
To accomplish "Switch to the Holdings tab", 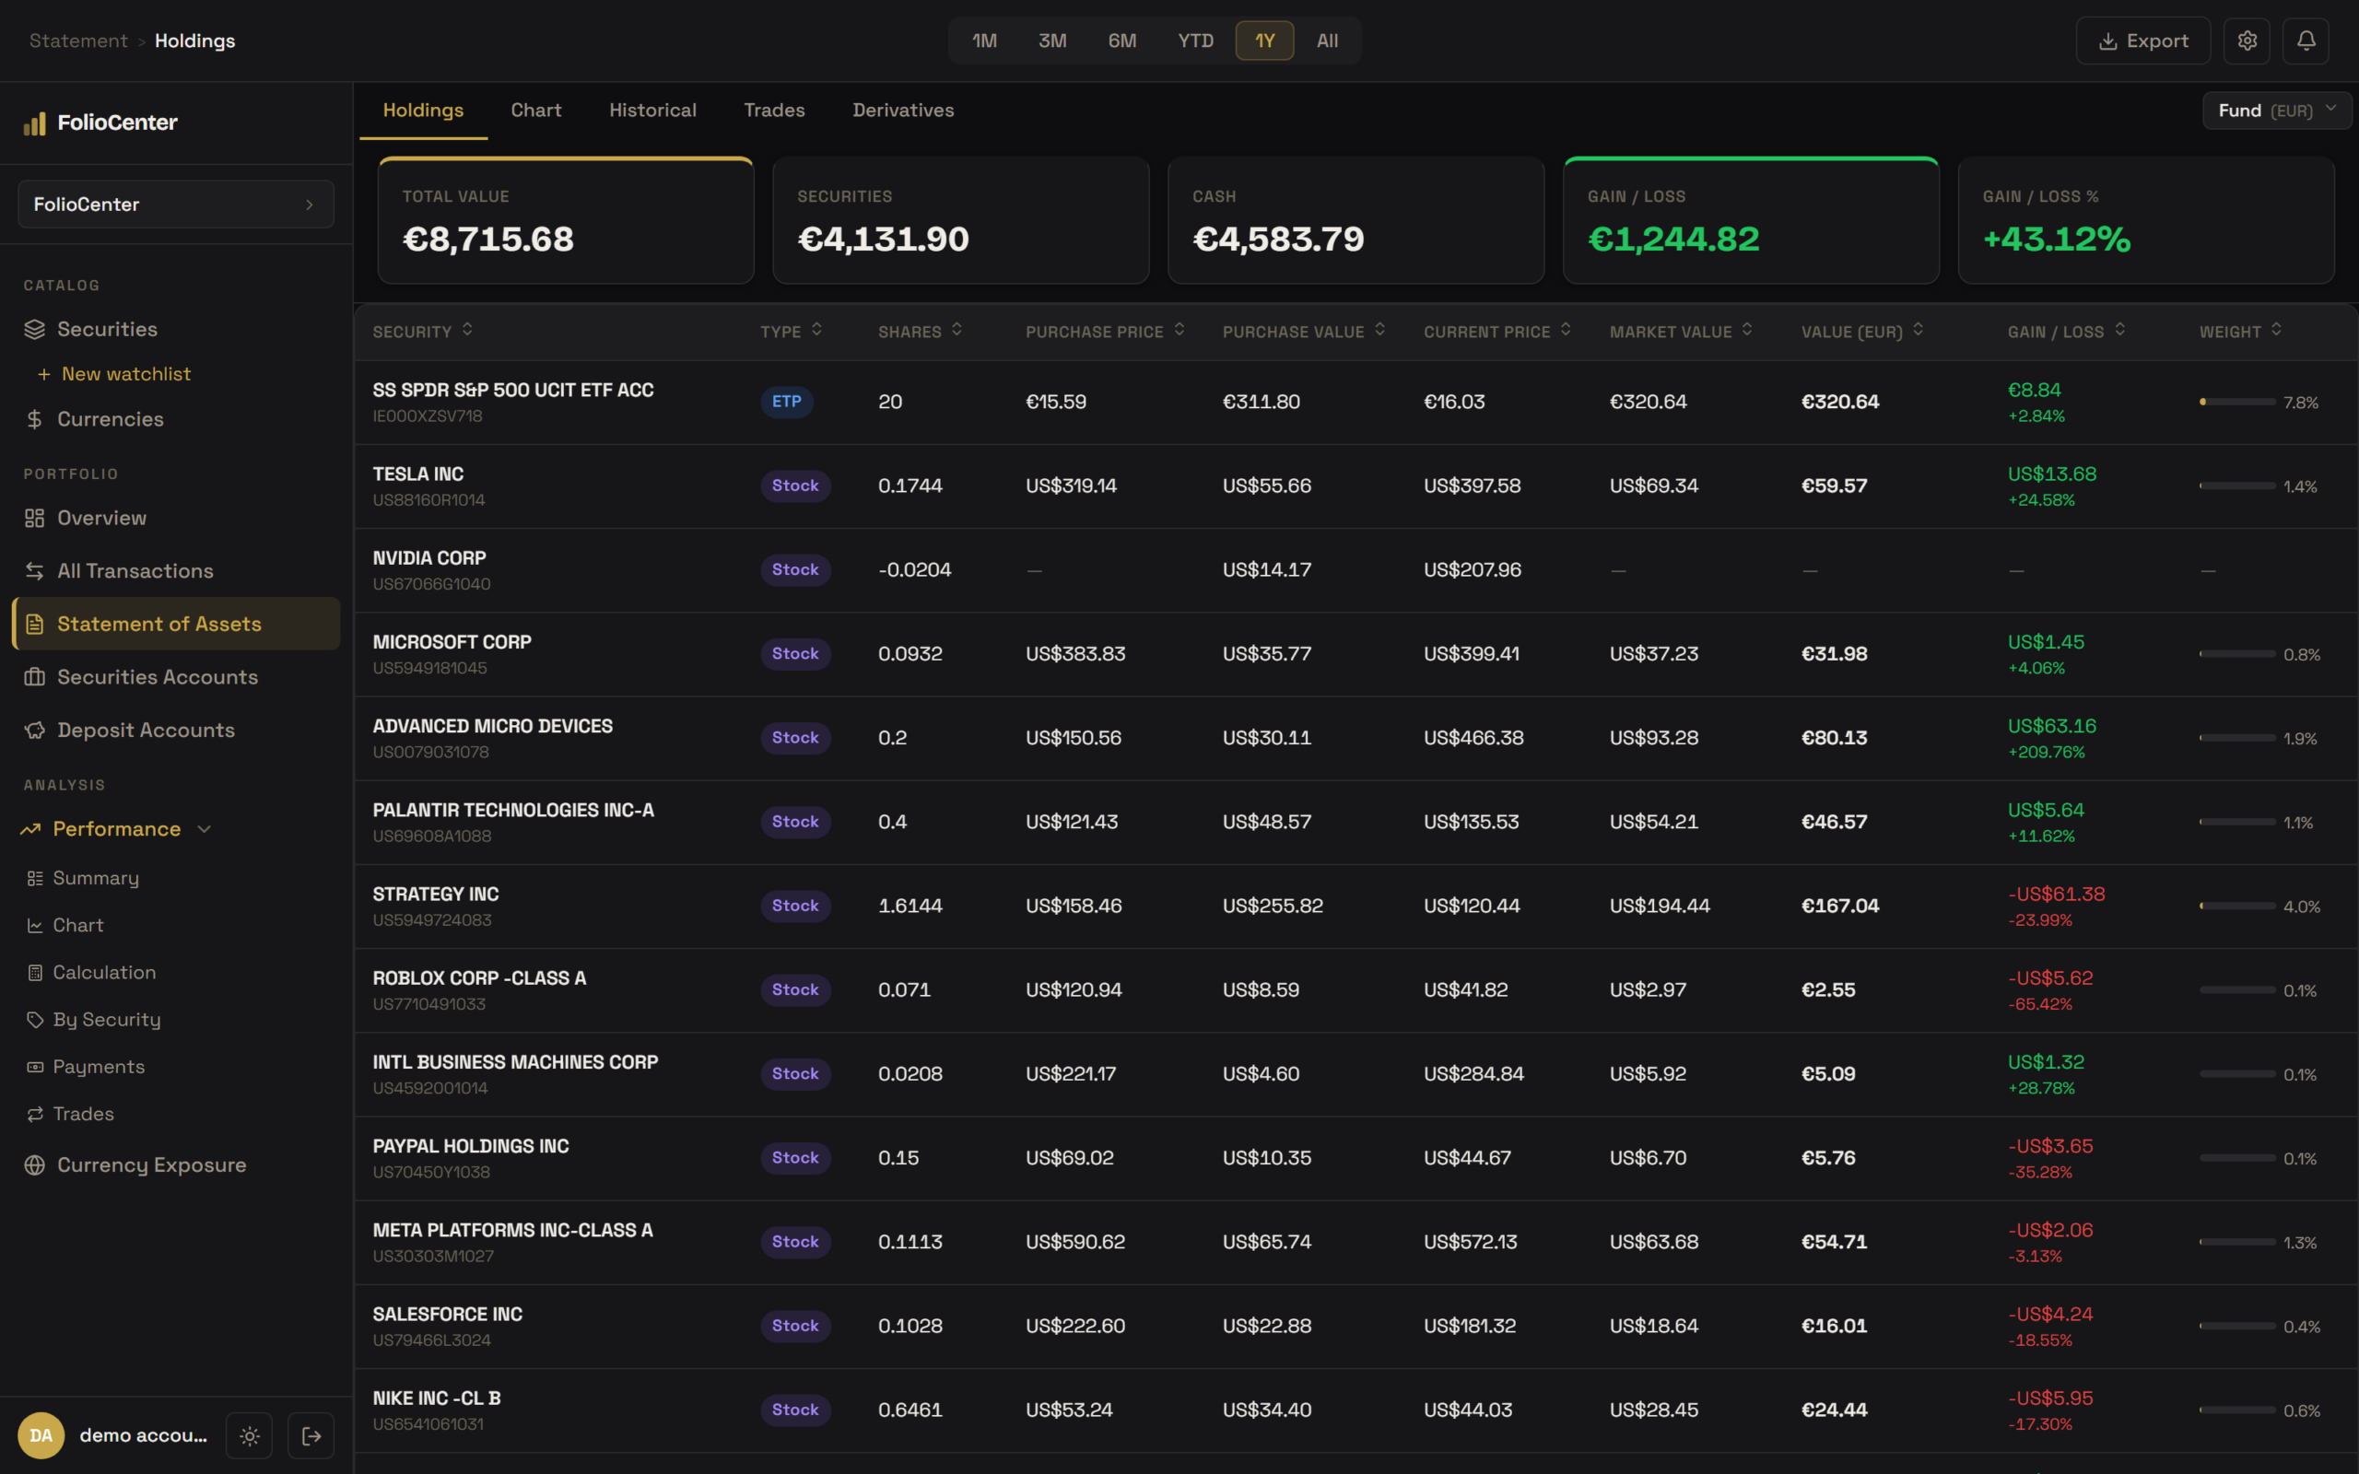I will (423, 111).
